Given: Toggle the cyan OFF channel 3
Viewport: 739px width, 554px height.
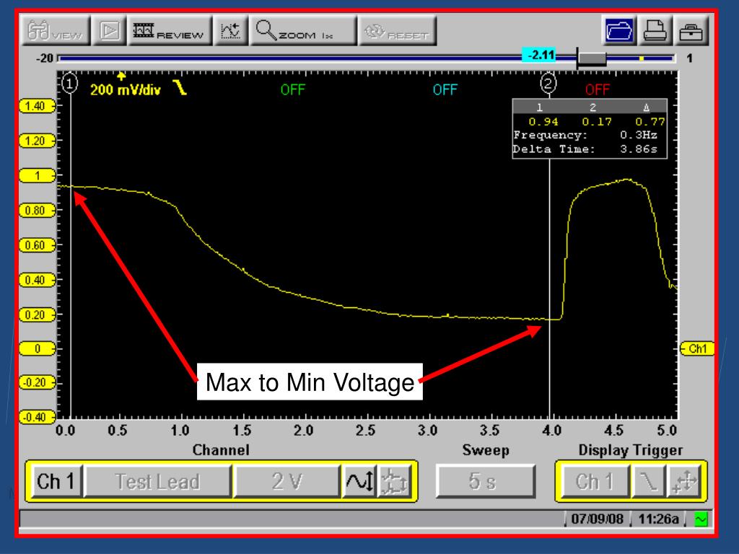Looking at the screenshot, I should click(x=445, y=89).
